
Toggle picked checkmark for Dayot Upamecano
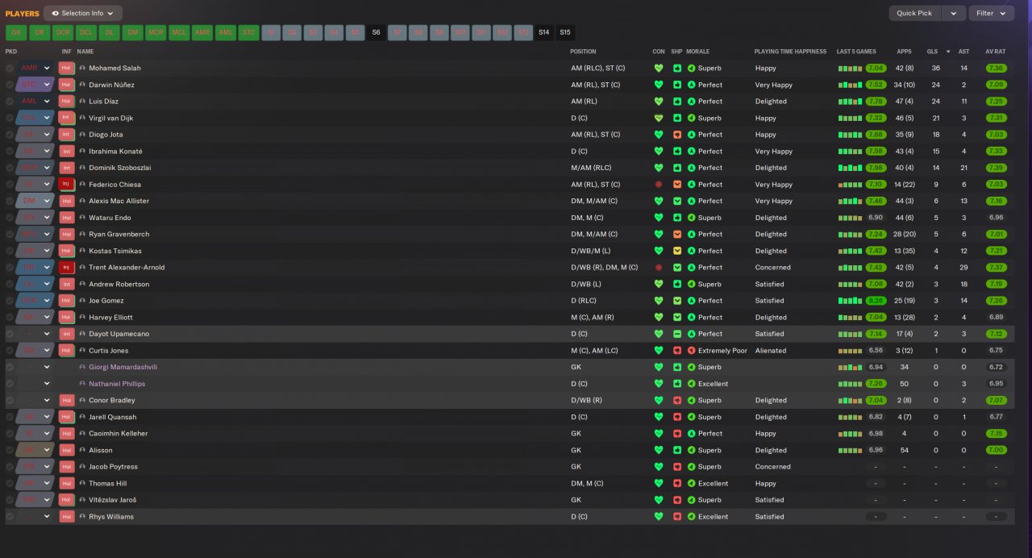10,334
